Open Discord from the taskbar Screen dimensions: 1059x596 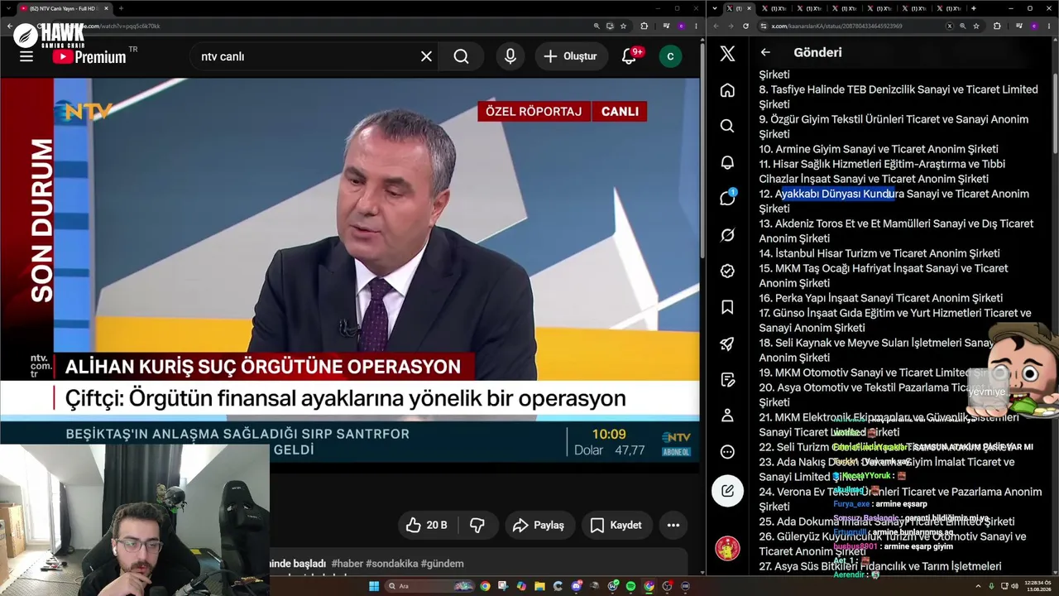coord(576,586)
